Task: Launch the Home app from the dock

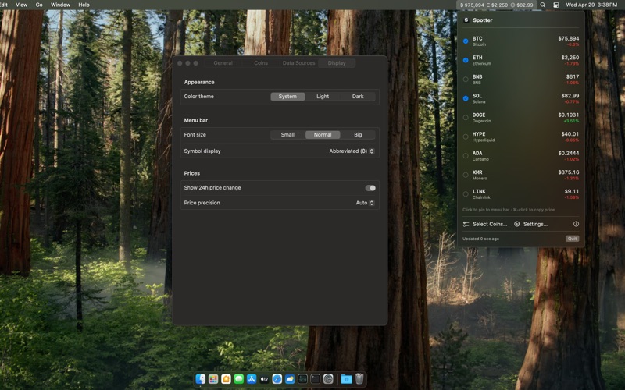Action: point(226,379)
